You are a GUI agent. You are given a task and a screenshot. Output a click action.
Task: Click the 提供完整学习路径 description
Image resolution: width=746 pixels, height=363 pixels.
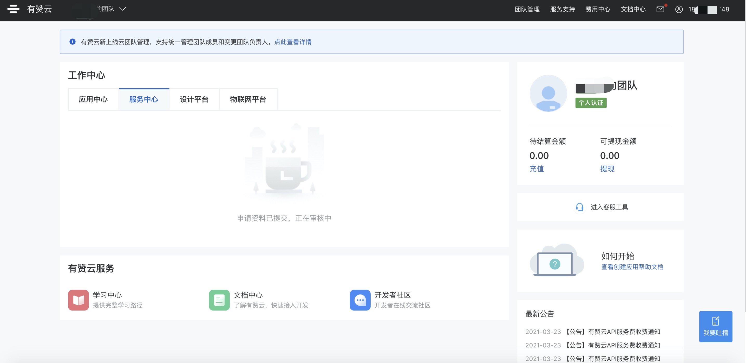point(117,305)
